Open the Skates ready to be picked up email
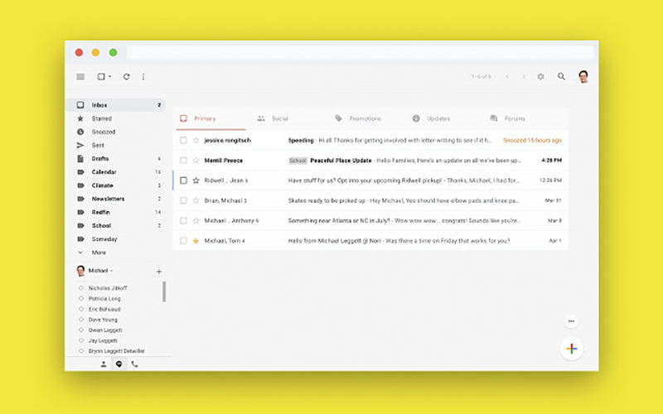The image size is (663, 414). [x=370, y=200]
